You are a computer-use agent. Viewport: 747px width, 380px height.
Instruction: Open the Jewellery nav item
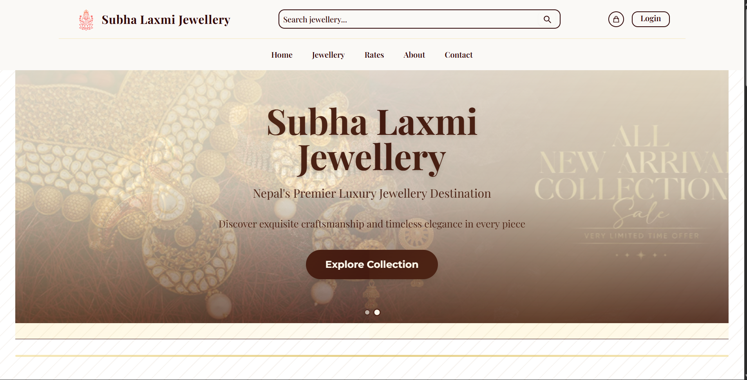click(x=328, y=55)
